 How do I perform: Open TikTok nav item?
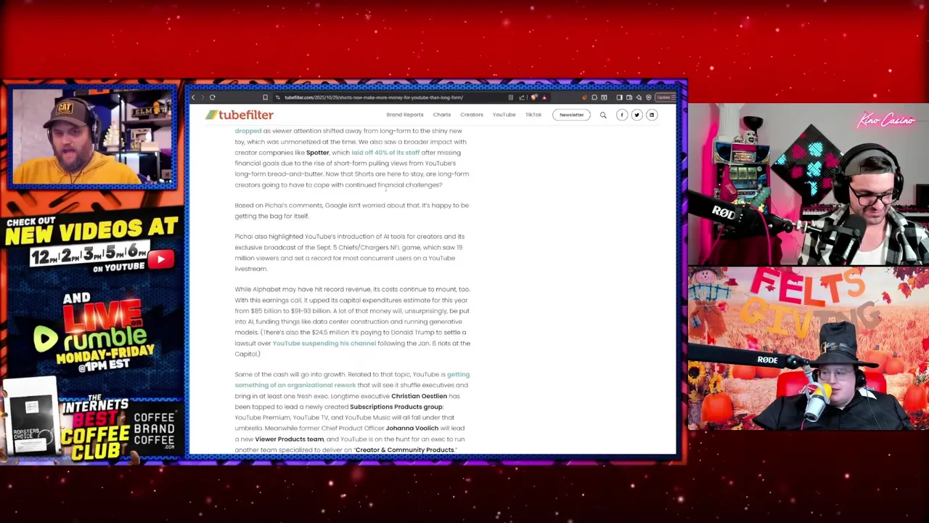(533, 115)
